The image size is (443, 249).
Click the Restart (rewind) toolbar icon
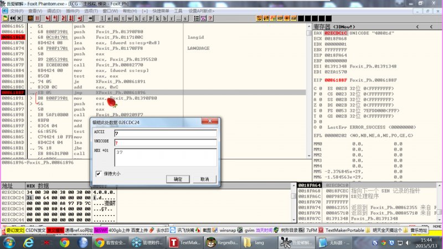tap(12, 18)
